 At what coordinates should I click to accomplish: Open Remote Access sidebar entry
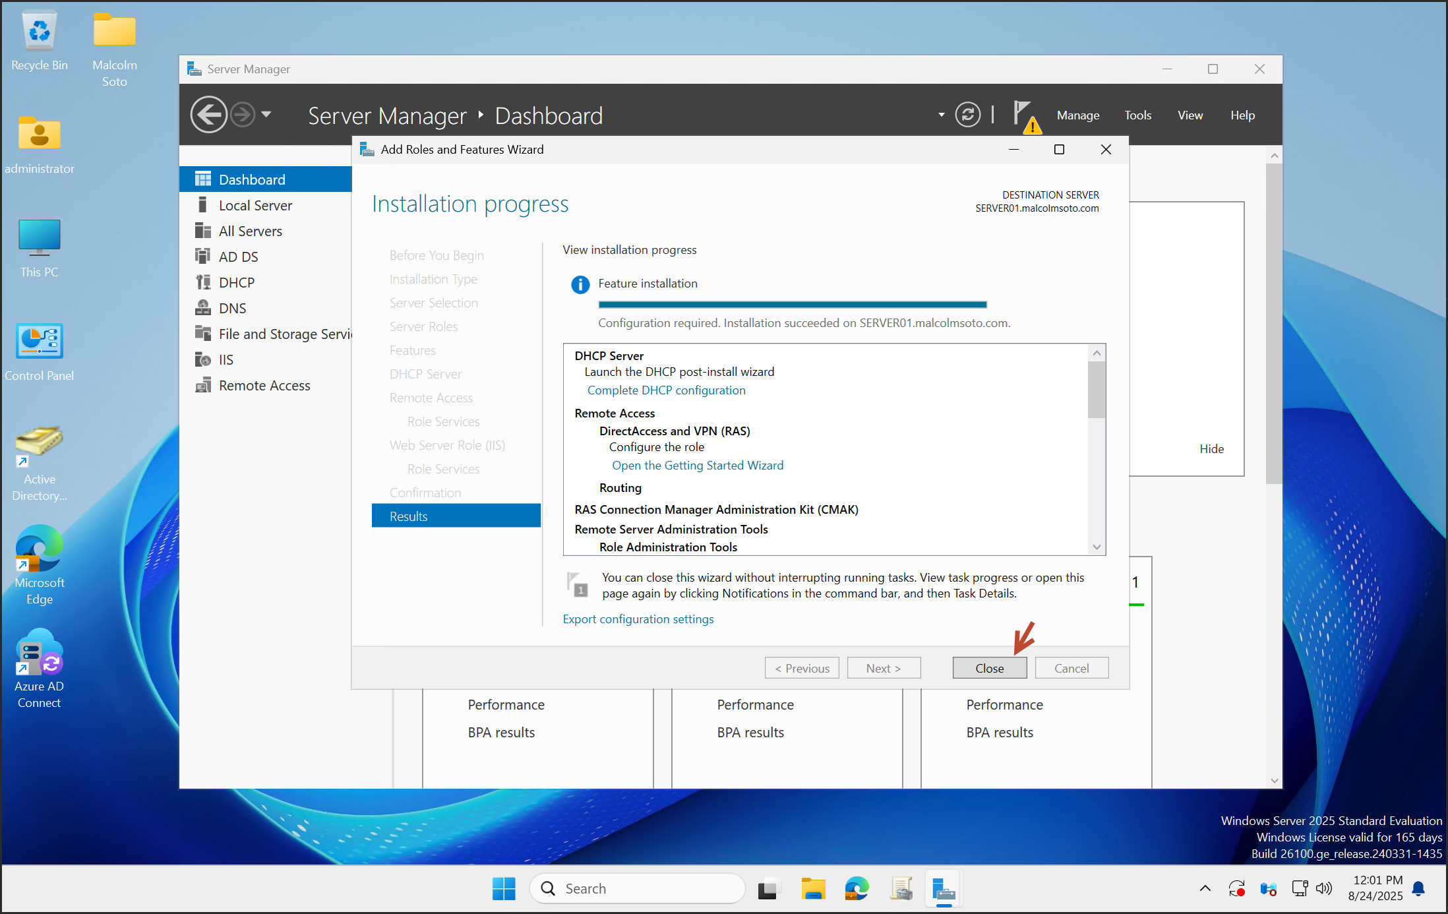click(264, 386)
